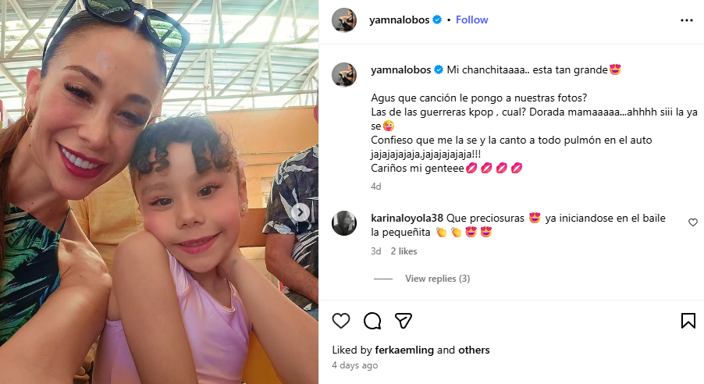Open yamnalobos username in header
Image resolution: width=704 pixels, height=384 pixels.
click(x=399, y=20)
